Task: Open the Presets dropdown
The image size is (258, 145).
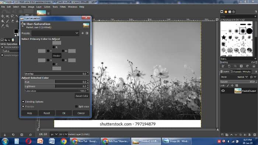Action: (55, 33)
